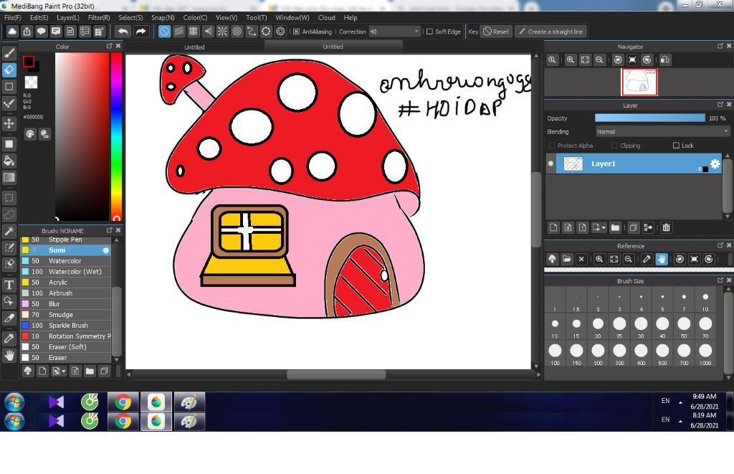Switch to the second Untitled tab

[x=333, y=47]
